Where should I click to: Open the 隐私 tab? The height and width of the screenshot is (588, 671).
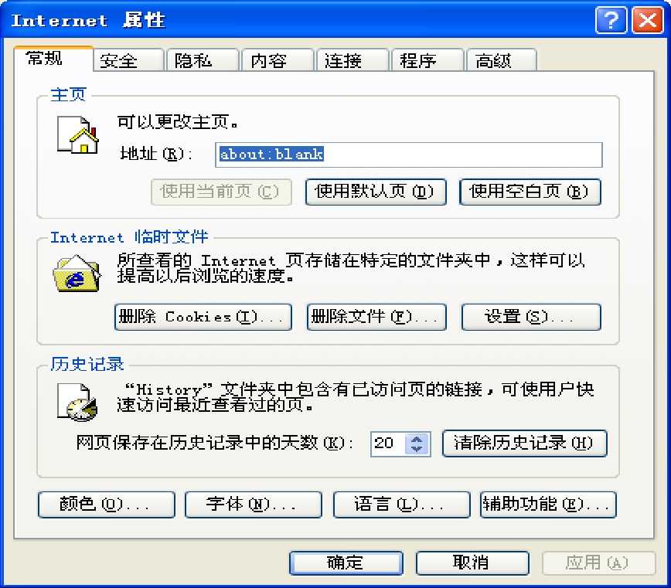(x=202, y=60)
